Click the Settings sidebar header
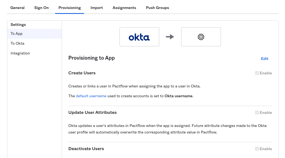The height and width of the screenshot is (158, 285). (x=18, y=25)
